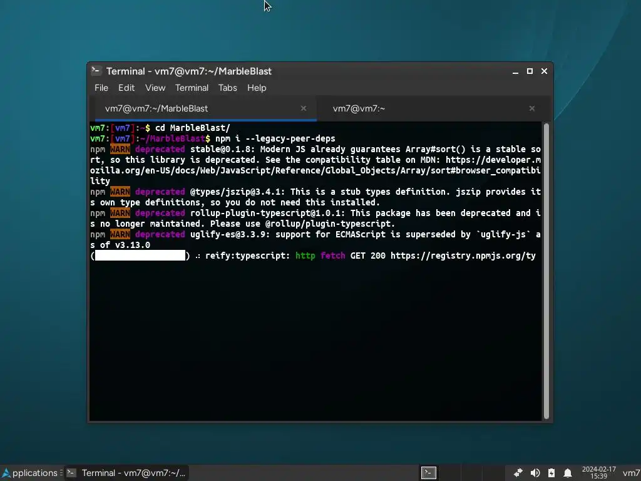Screen dimensions: 641x481
Task: Open the vm7 user menu on the panel
Action: point(631,473)
